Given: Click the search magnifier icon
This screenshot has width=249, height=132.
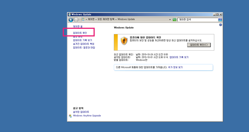Looking at the screenshot, I should pyautogui.click(x=220, y=20).
